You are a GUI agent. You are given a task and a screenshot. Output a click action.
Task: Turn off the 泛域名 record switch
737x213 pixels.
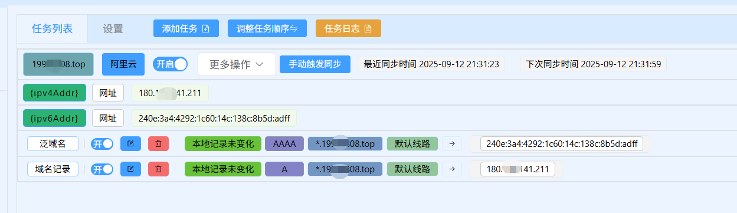(x=101, y=143)
